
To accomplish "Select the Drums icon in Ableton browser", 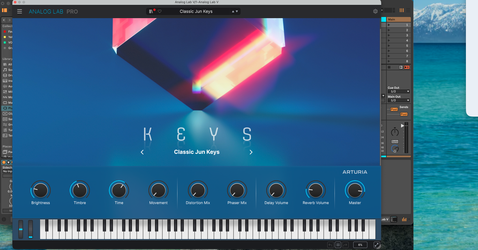I will tap(5, 75).
